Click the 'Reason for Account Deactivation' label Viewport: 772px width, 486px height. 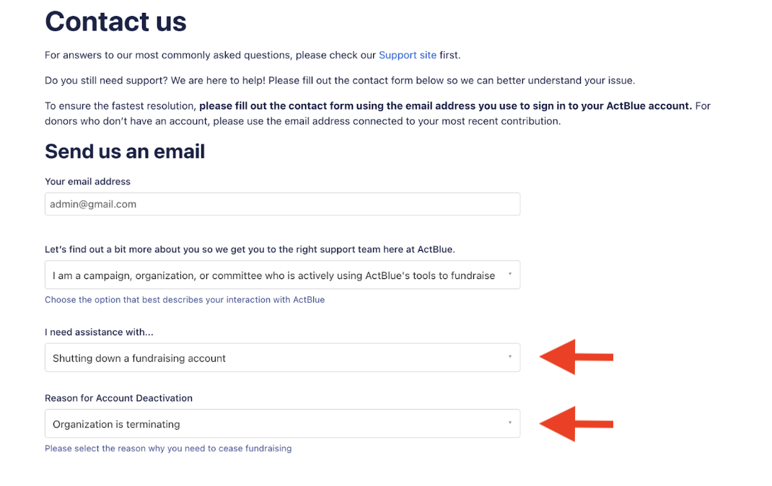point(118,398)
